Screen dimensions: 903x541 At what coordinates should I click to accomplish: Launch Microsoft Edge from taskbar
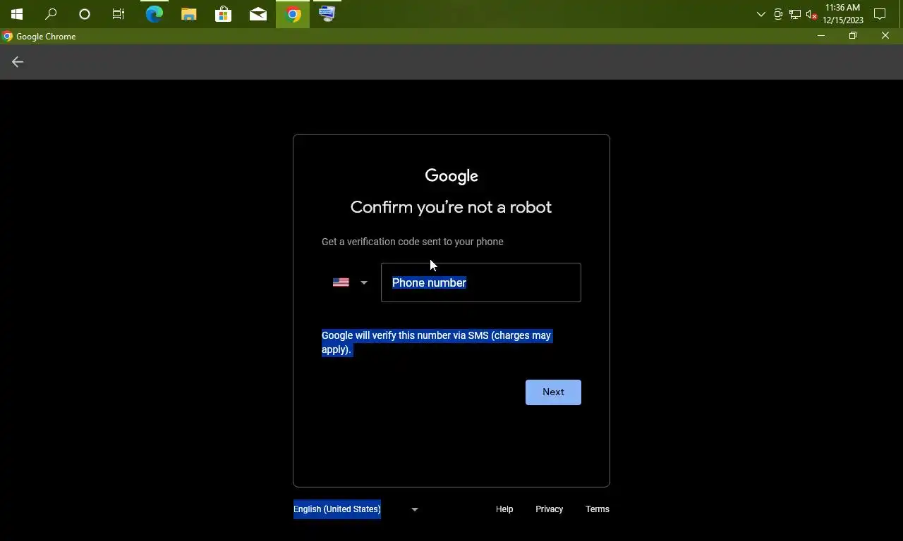(x=154, y=14)
